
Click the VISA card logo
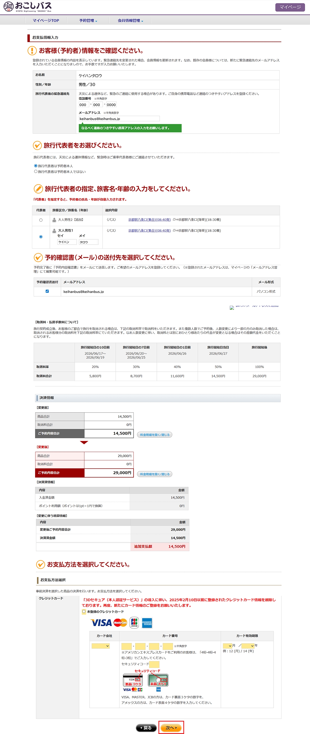tap(101, 623)
